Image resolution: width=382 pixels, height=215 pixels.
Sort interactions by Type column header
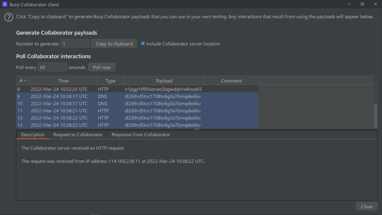click(x=110, y=81)
